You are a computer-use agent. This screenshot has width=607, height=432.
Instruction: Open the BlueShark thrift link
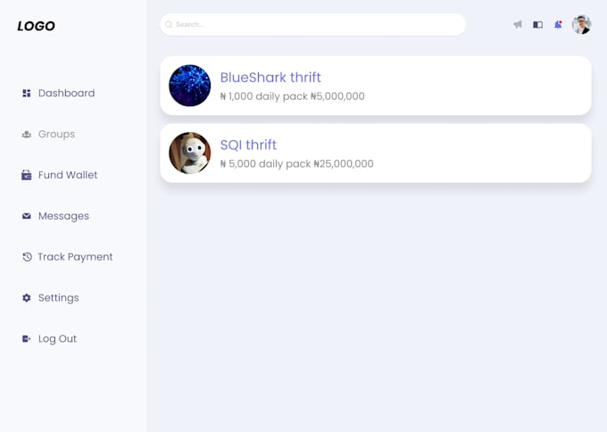tap(270, 78)
